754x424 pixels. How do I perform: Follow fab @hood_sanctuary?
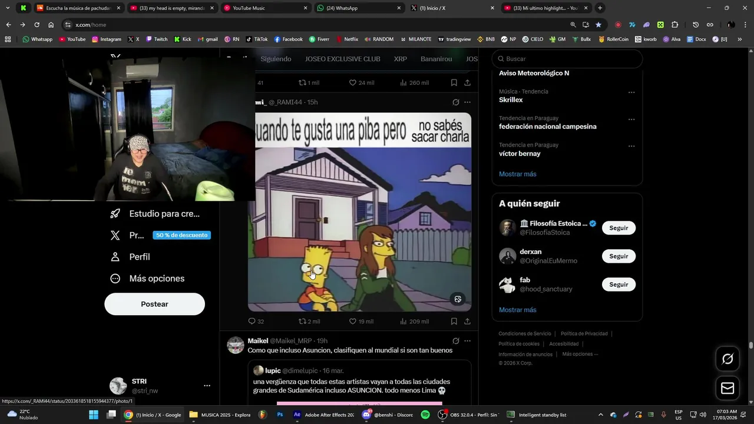point(619,284)
